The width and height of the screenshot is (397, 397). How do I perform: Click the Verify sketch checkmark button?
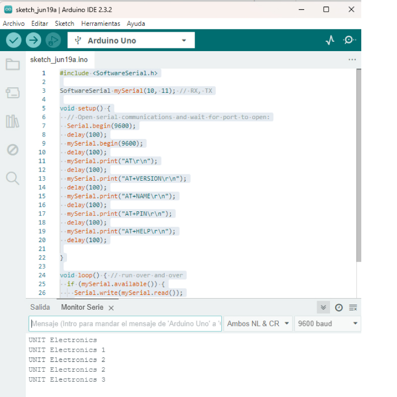[x=13, y=40]
